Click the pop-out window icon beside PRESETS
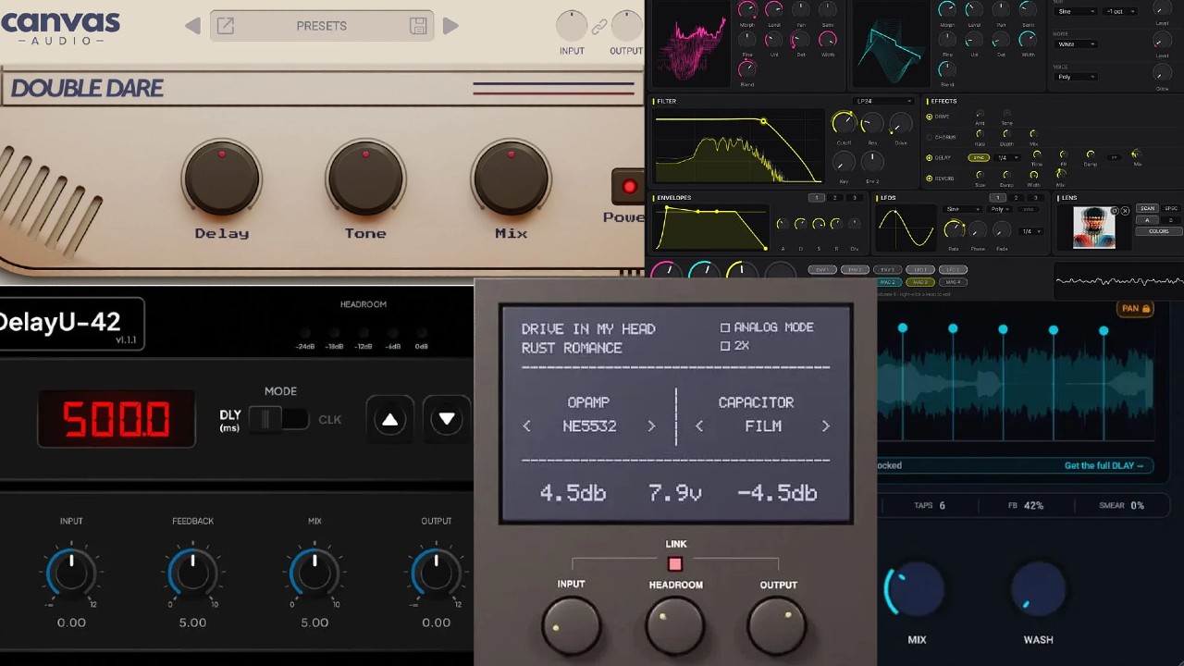The image size is (1184, 666). (x=225, y=26)
